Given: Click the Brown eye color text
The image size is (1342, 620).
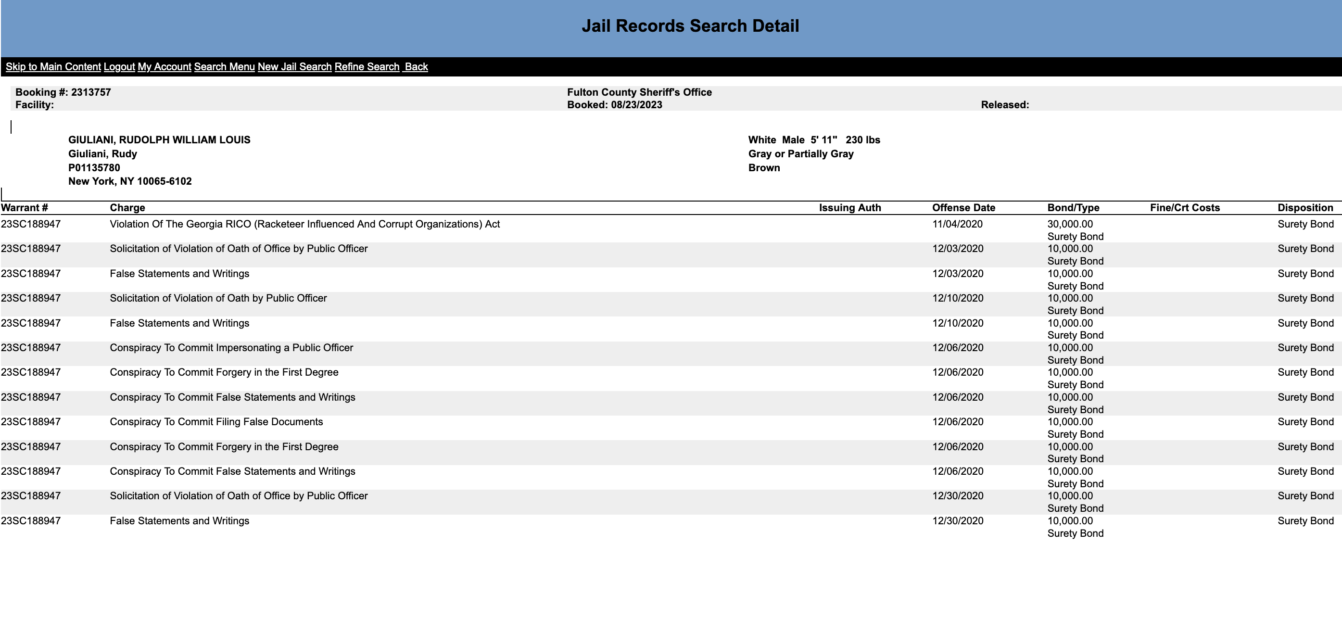Looking at the screenshot, I should (x=764, y=168).
